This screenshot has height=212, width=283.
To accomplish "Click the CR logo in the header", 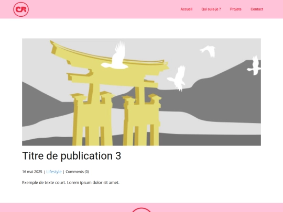I will [x=21, y=9].
